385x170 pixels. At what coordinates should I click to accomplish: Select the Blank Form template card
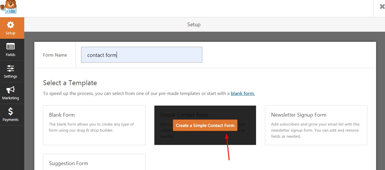pyautogui.click(x=94, y=125)
